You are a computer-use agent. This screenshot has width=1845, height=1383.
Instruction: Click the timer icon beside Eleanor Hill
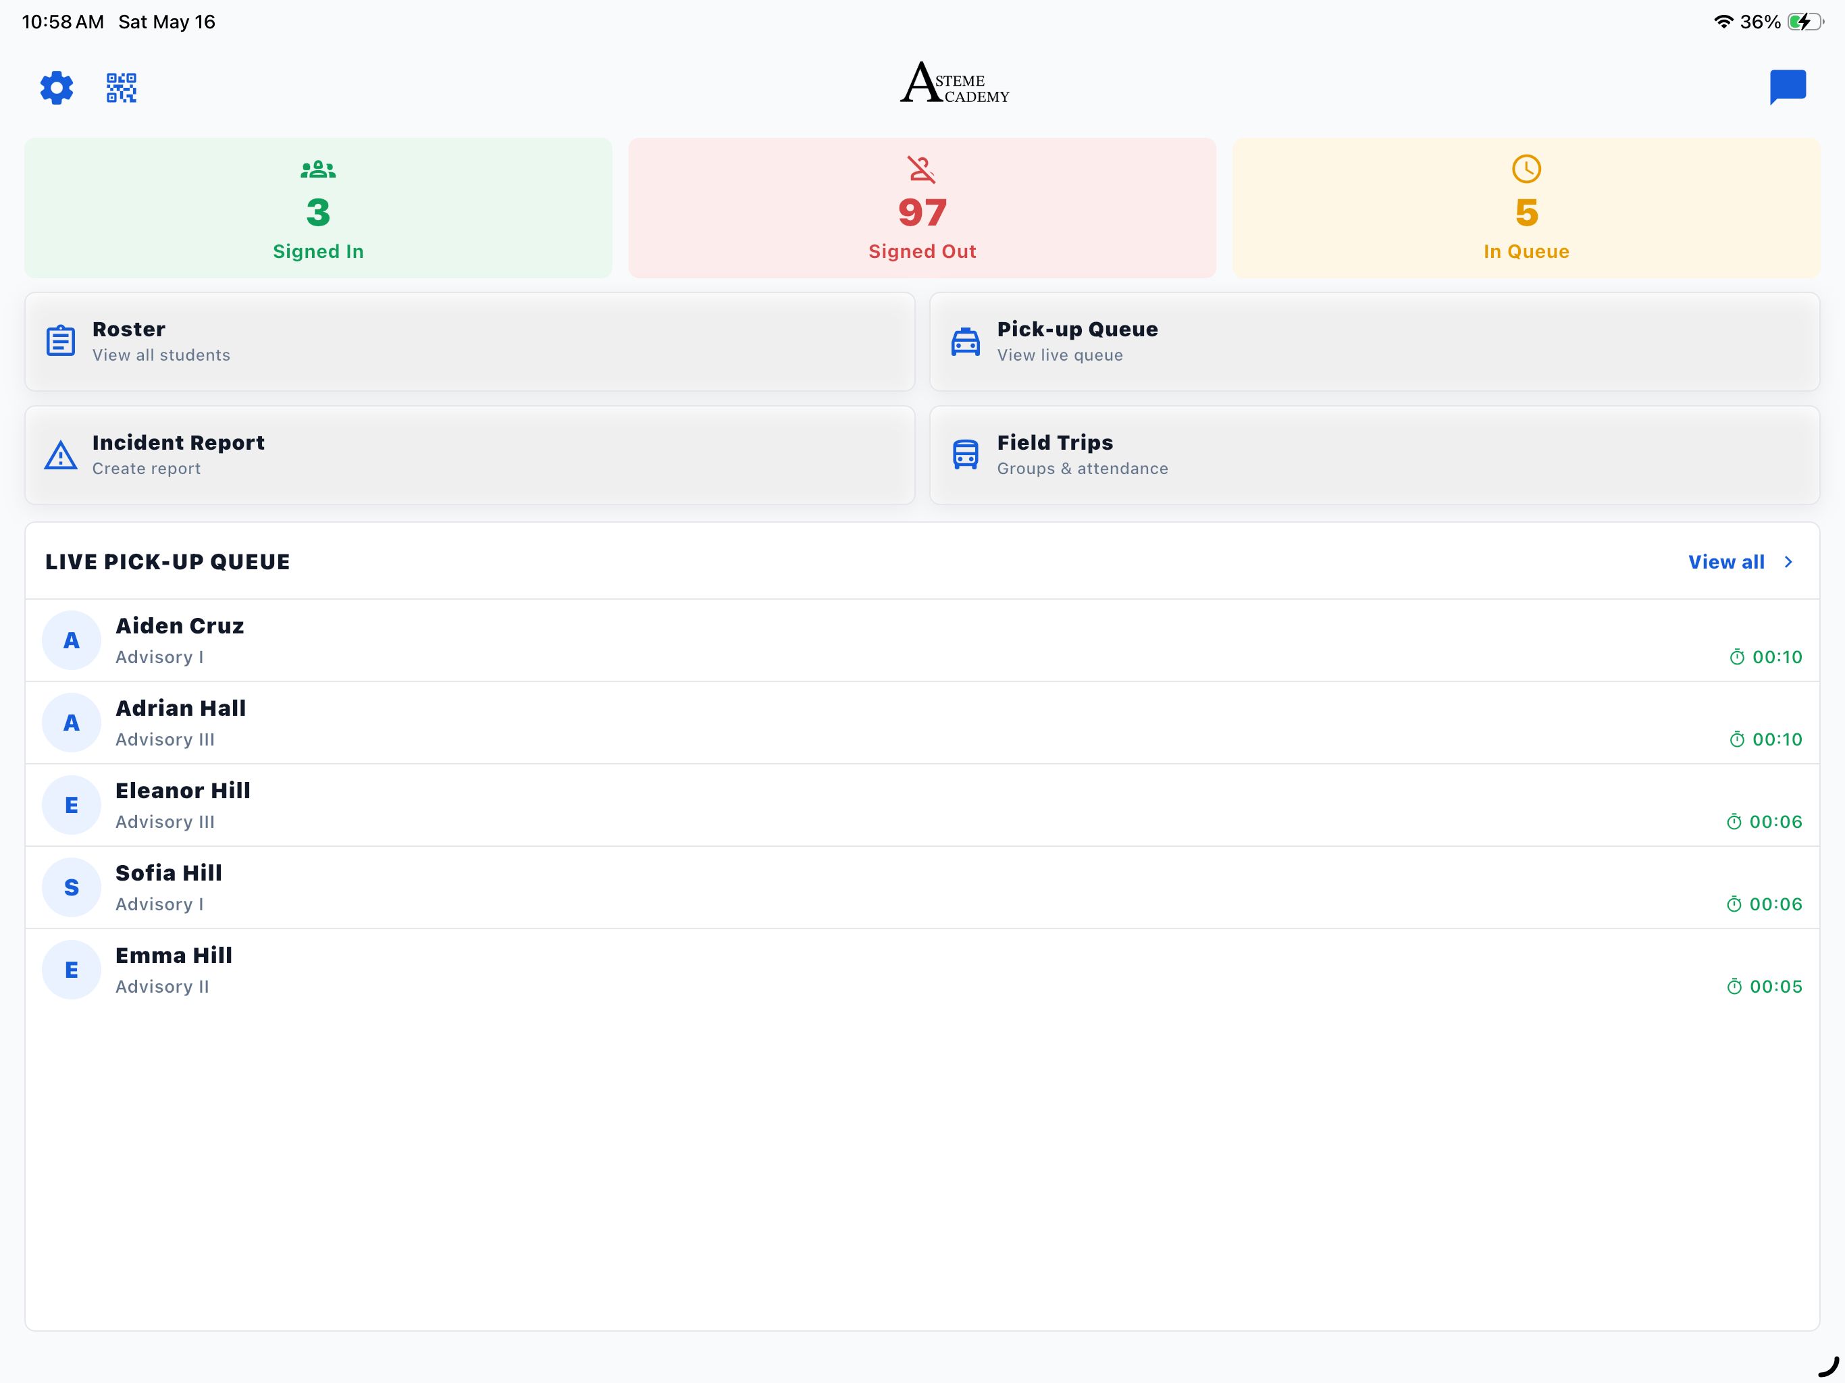(1734, 823)
